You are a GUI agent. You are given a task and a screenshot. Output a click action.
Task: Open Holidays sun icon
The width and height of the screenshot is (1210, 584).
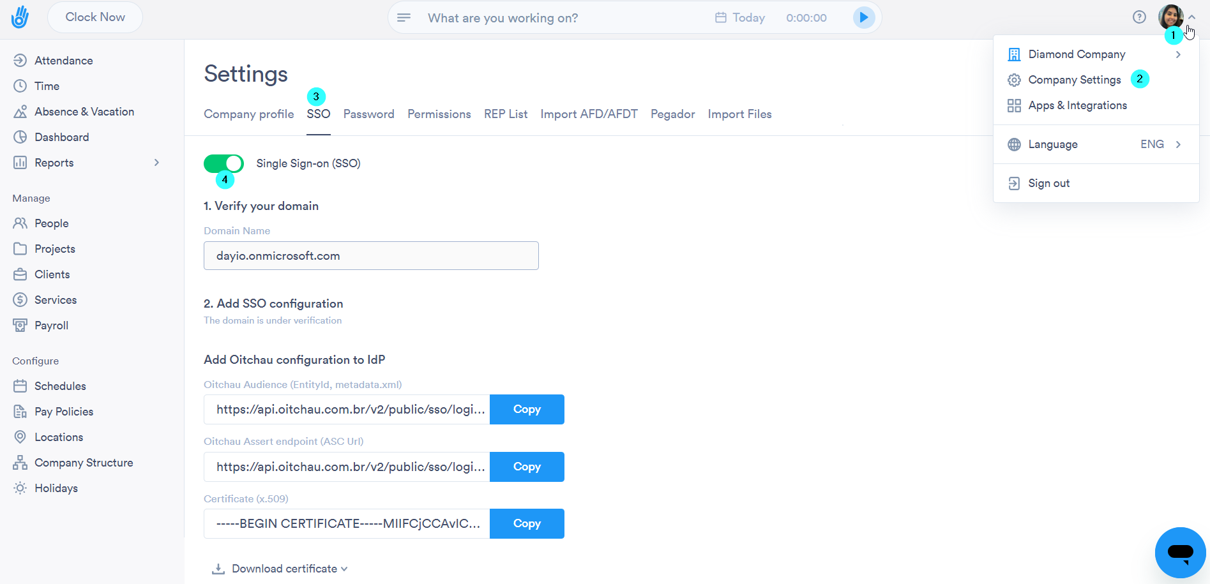[x=20, y=488]
